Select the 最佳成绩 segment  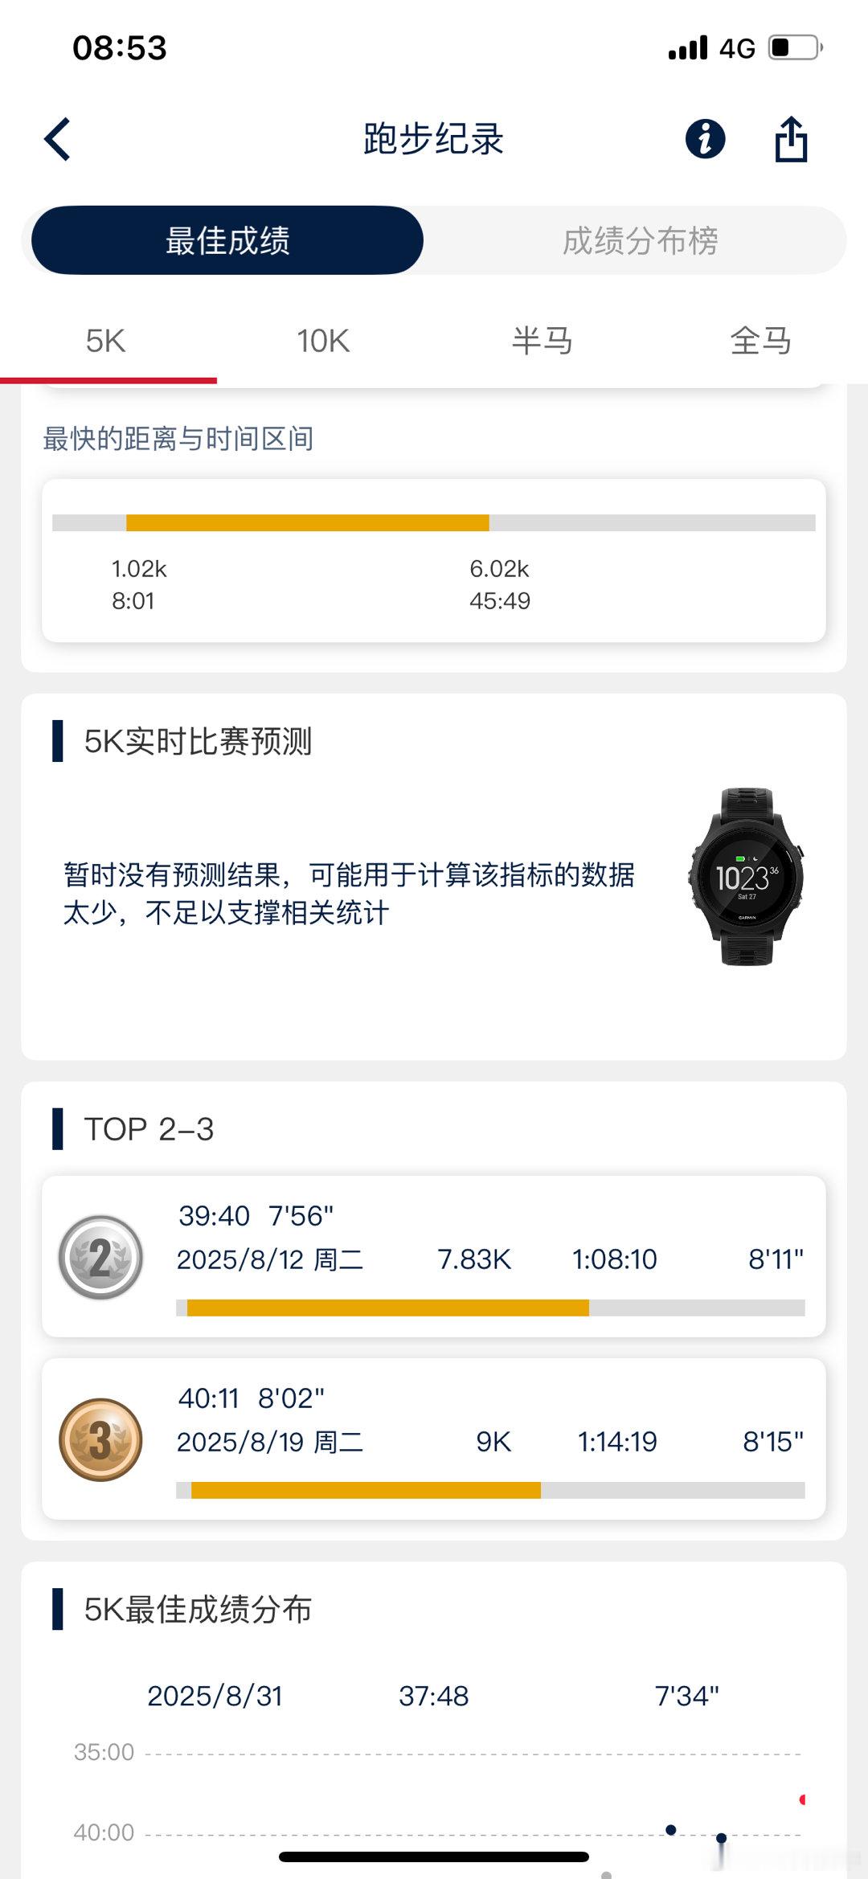click(227, 240)
